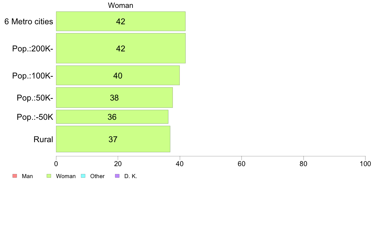Click the Woman legend label
374x232 pixels.
[65, 176]
